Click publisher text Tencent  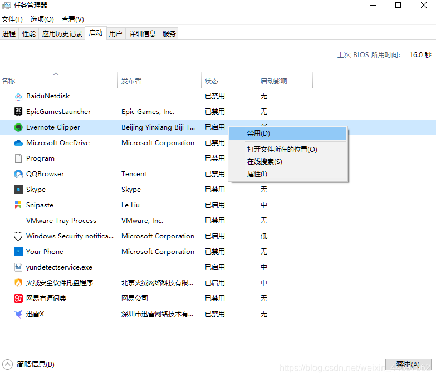pyautogui.click(x=134, y=174)
